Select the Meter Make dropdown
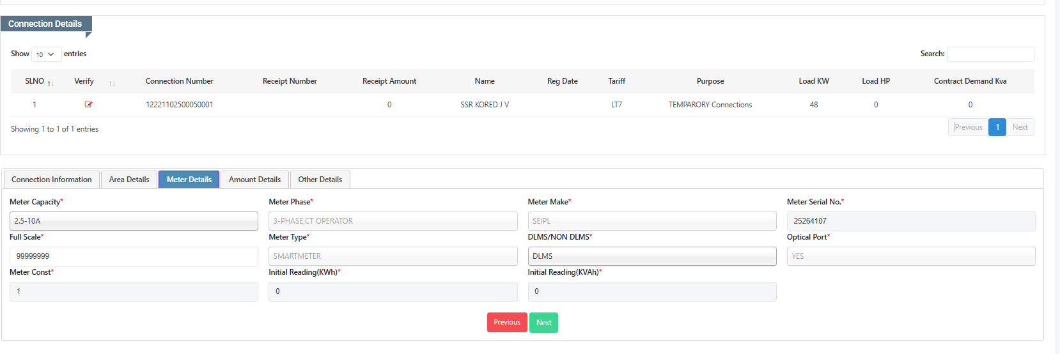 click(651, 221)
